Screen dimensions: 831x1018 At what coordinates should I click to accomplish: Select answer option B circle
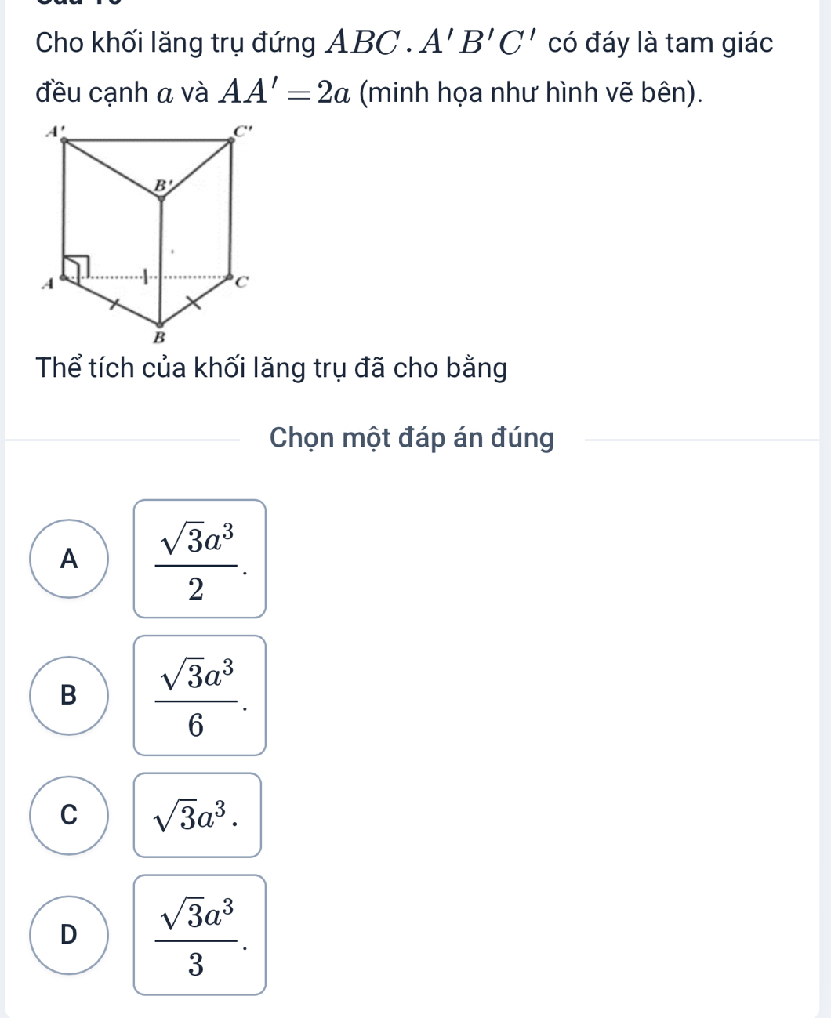(69, 695)
